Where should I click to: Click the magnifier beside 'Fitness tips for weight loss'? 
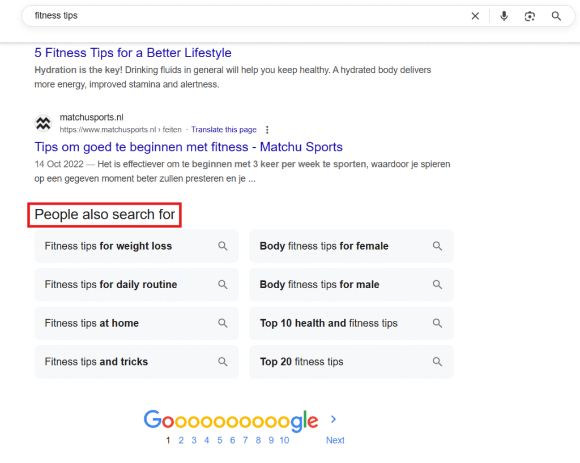[223, 246]
